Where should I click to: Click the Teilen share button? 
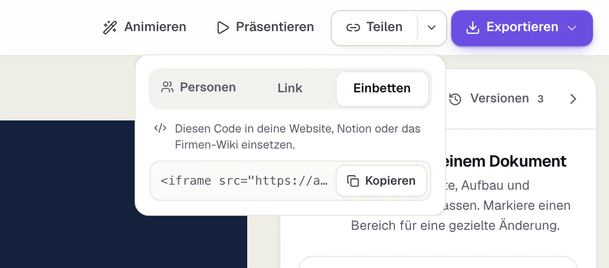[x=374, y=27]
